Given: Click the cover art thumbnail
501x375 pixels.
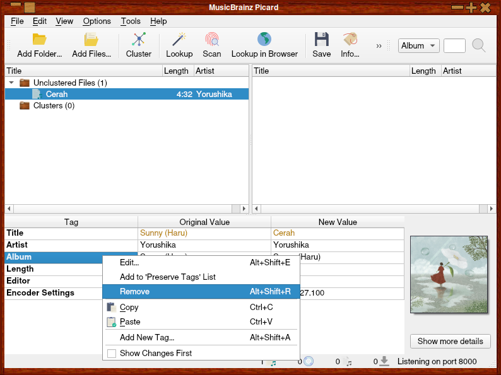Looking at the screenshot, I should 449,274.
